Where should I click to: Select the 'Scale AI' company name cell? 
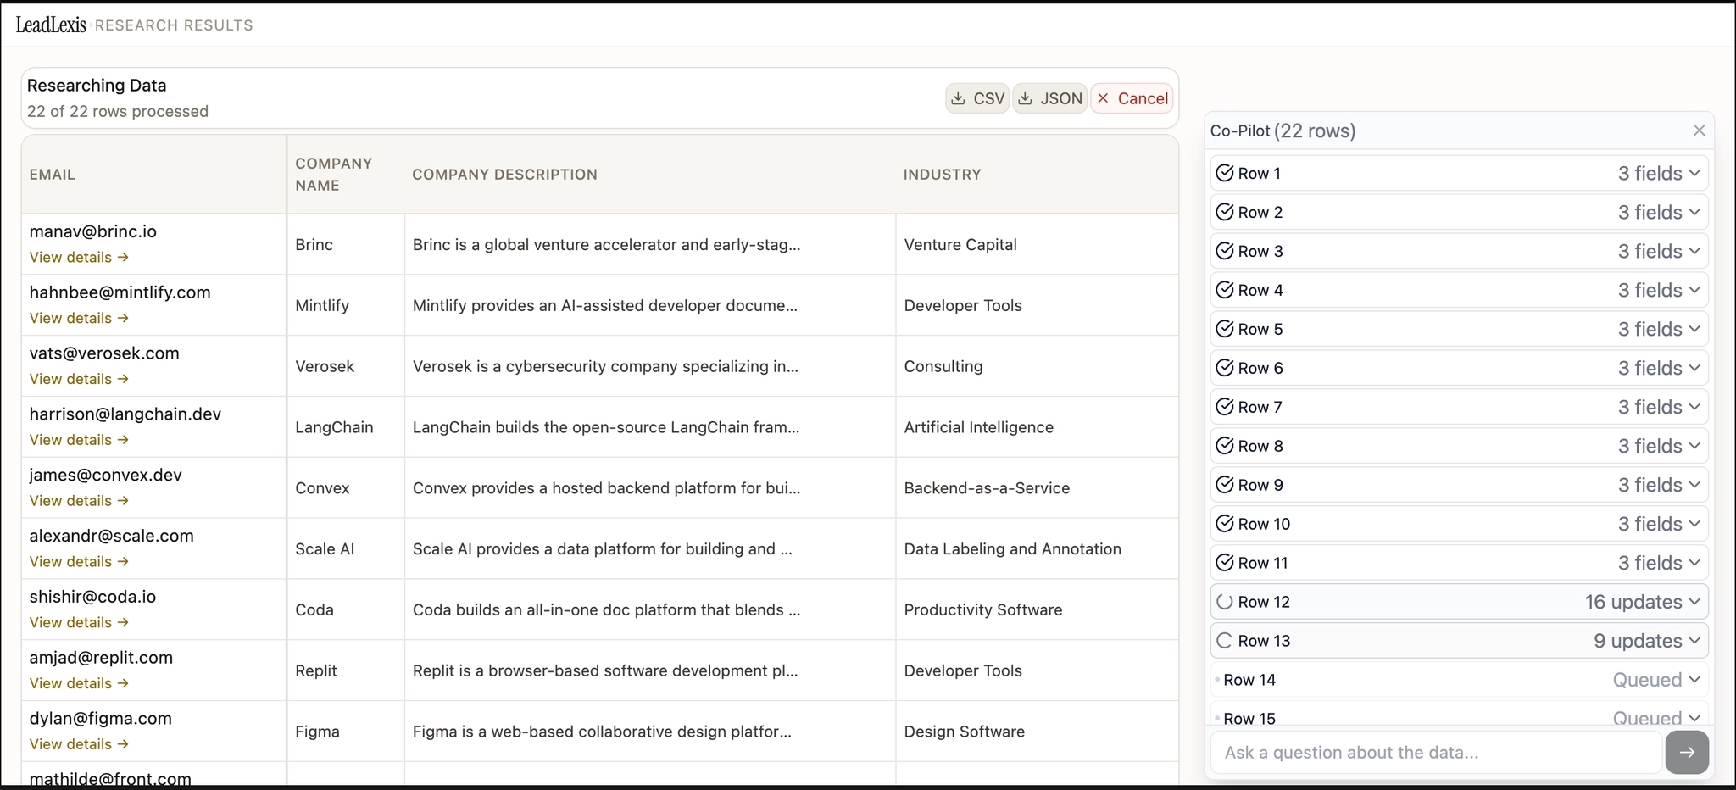[346, 549]
